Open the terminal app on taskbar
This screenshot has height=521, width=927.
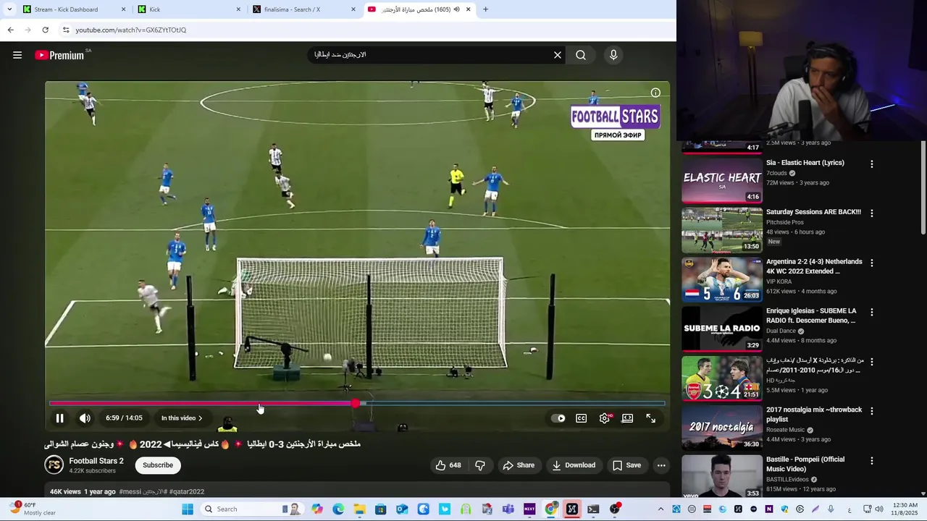tap(593, 509)
